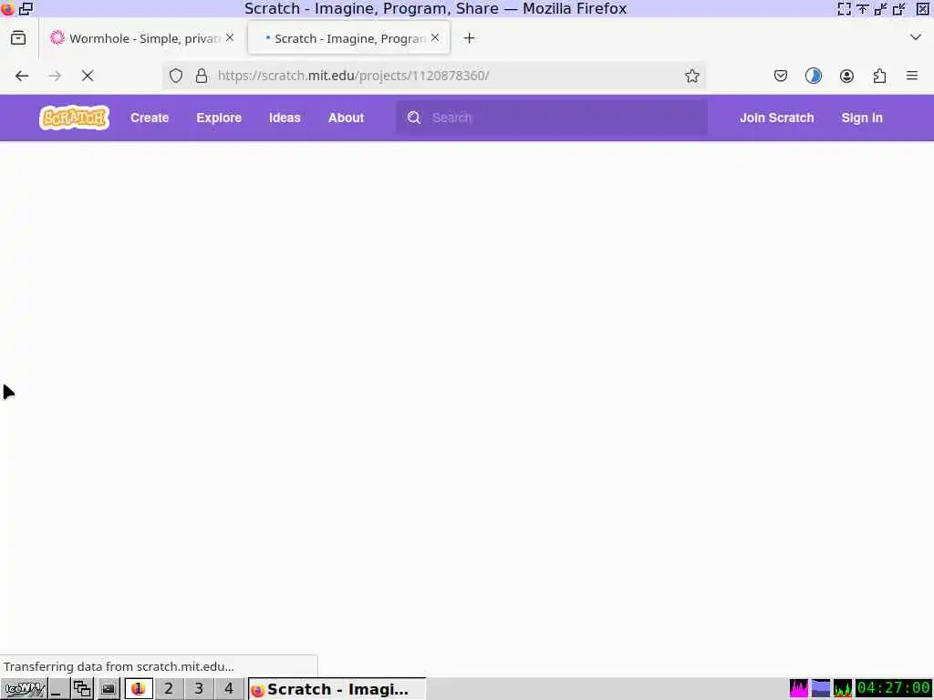This screenshot has height=700, width=934.
Task: Open a new browser tab
Action: click(470, 38)
